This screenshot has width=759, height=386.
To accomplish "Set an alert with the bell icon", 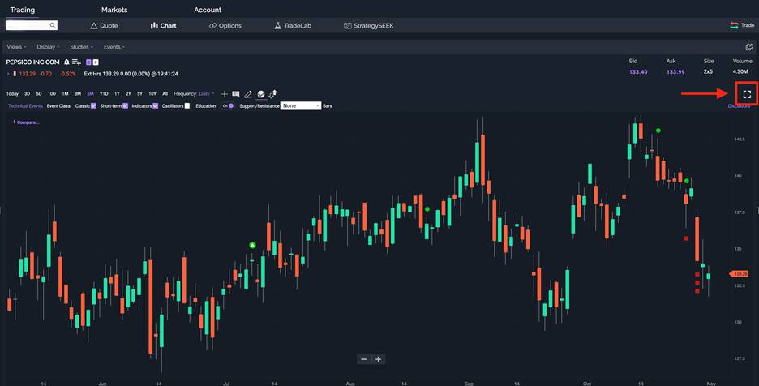I will (66, 62).
